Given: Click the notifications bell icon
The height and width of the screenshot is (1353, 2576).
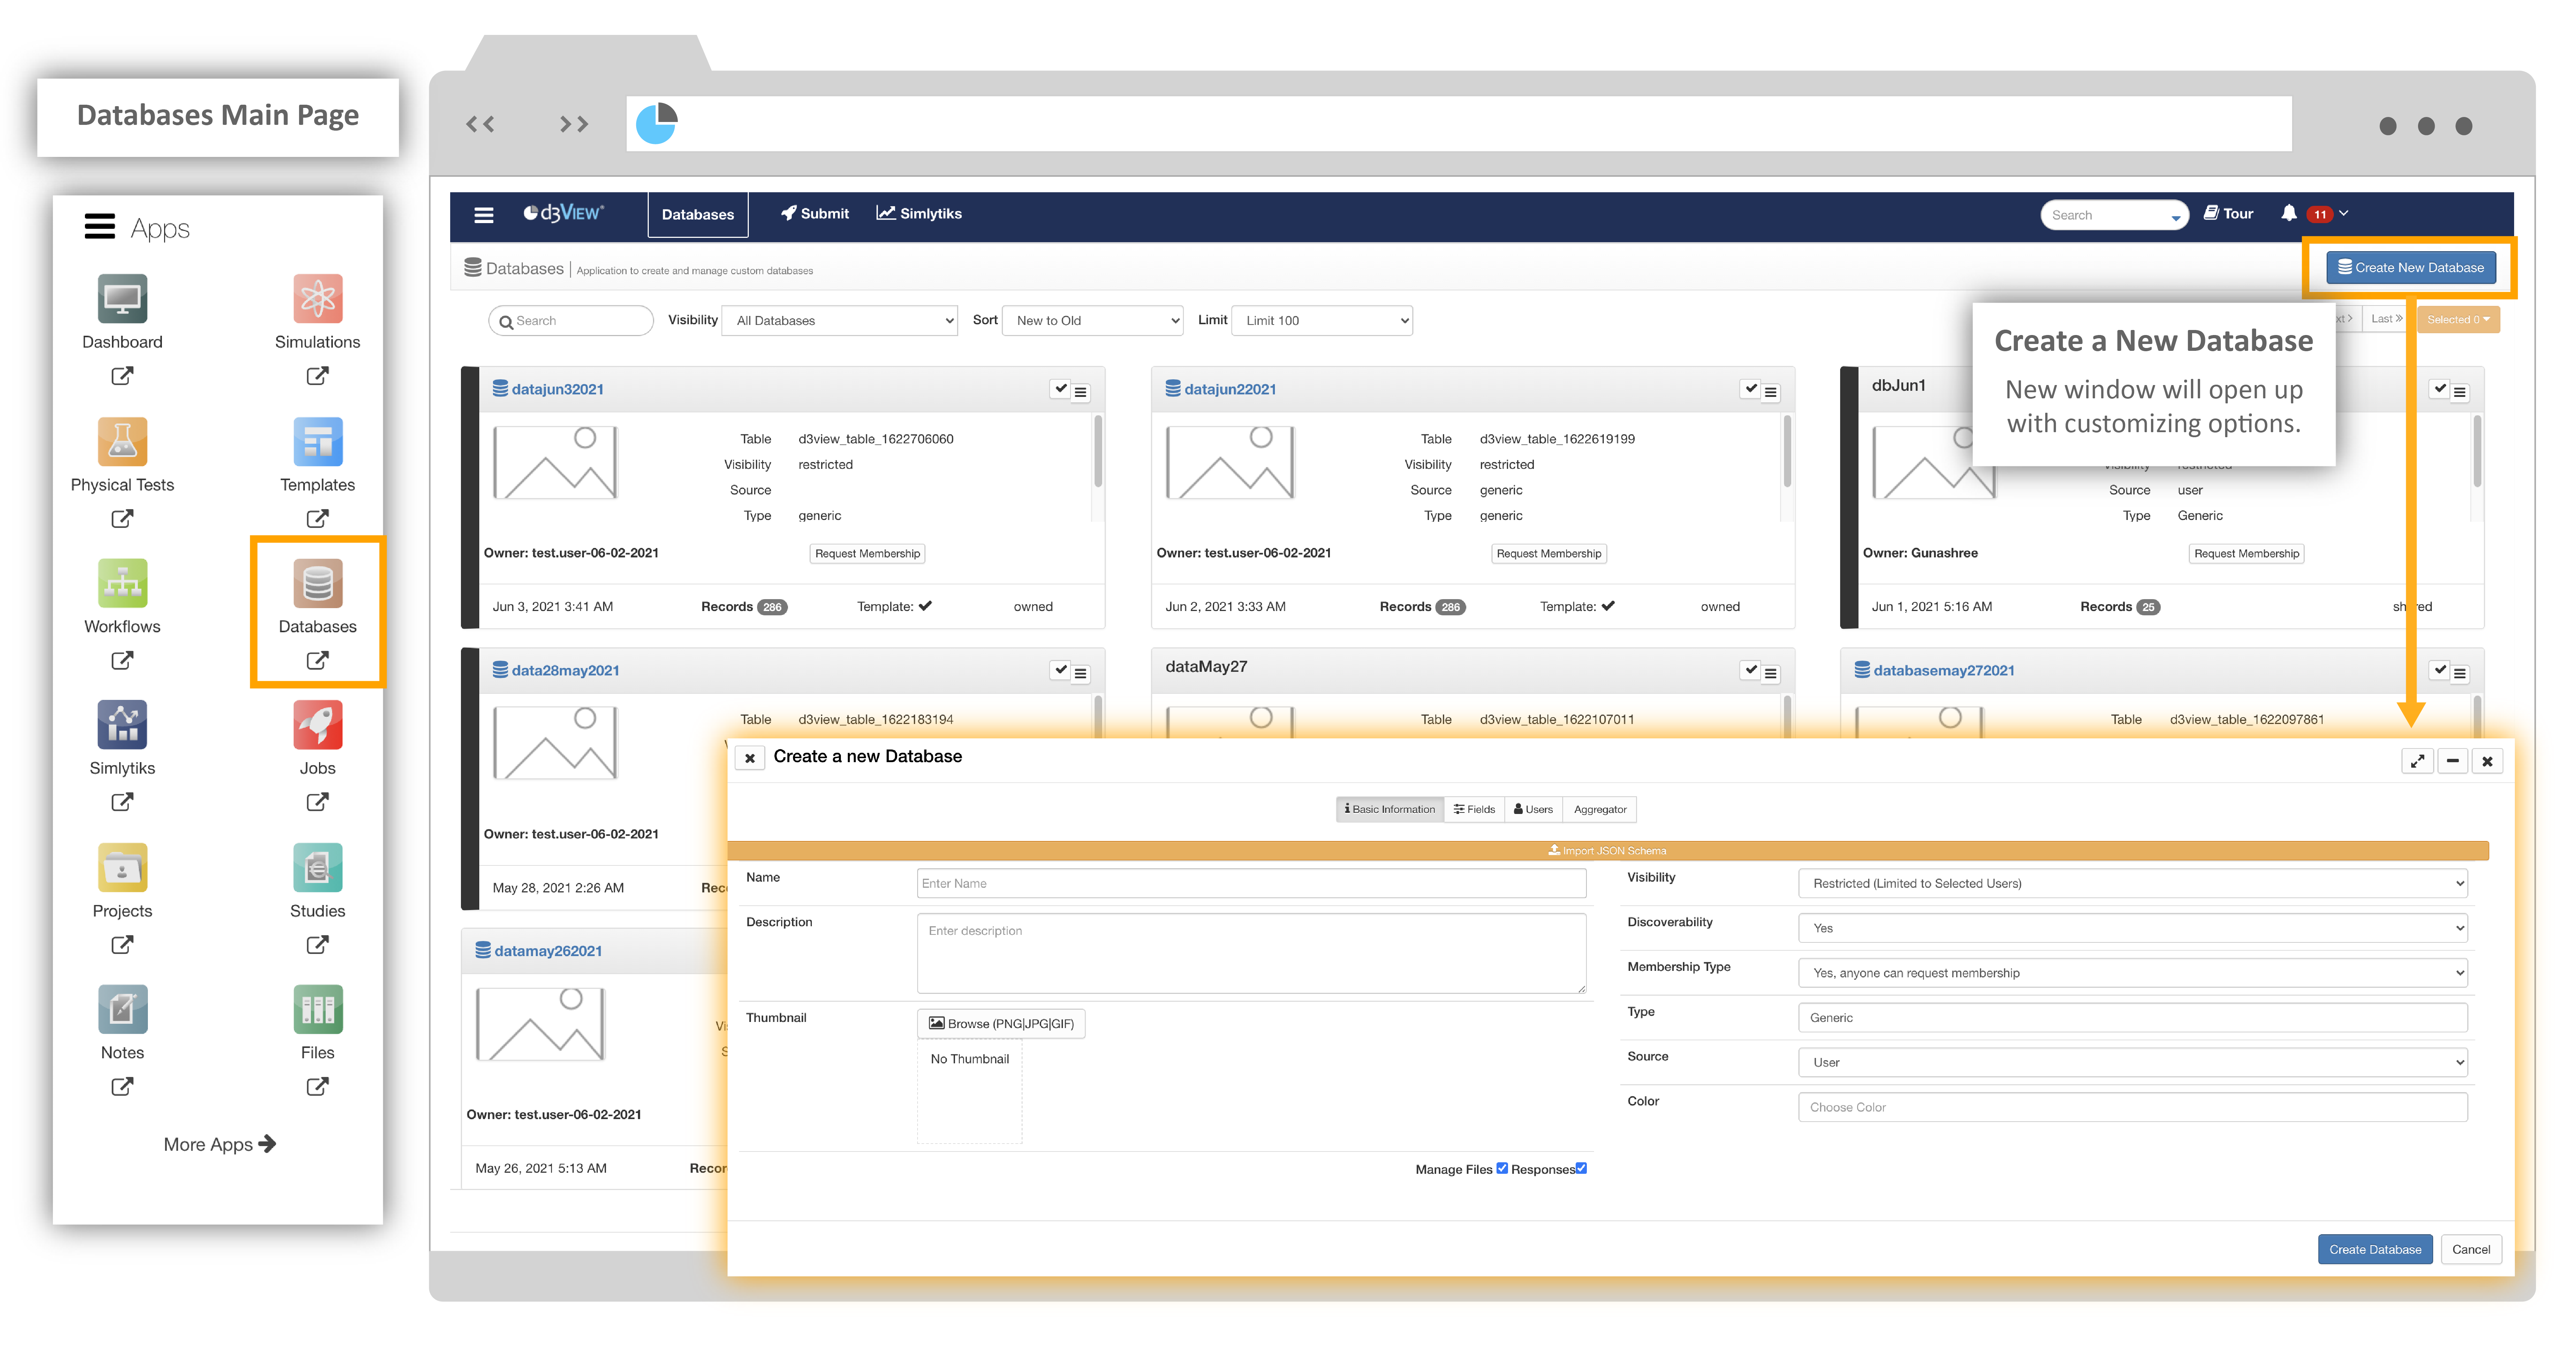Looking at the screenshot, I should (2288, 213).
